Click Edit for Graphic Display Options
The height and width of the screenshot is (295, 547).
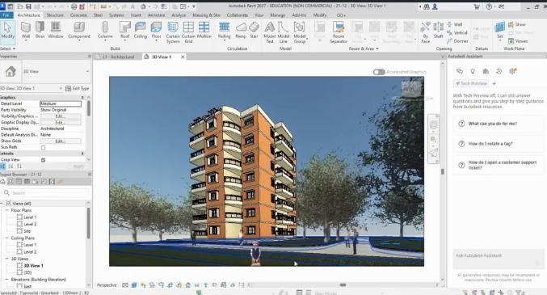61,123
